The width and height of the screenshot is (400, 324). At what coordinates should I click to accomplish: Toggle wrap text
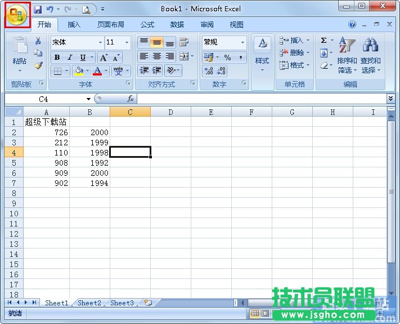click(184, 42)
